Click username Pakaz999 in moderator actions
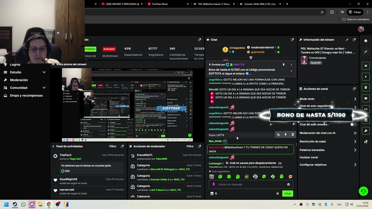This screenshot has height=209, width=372. point(161,159)
